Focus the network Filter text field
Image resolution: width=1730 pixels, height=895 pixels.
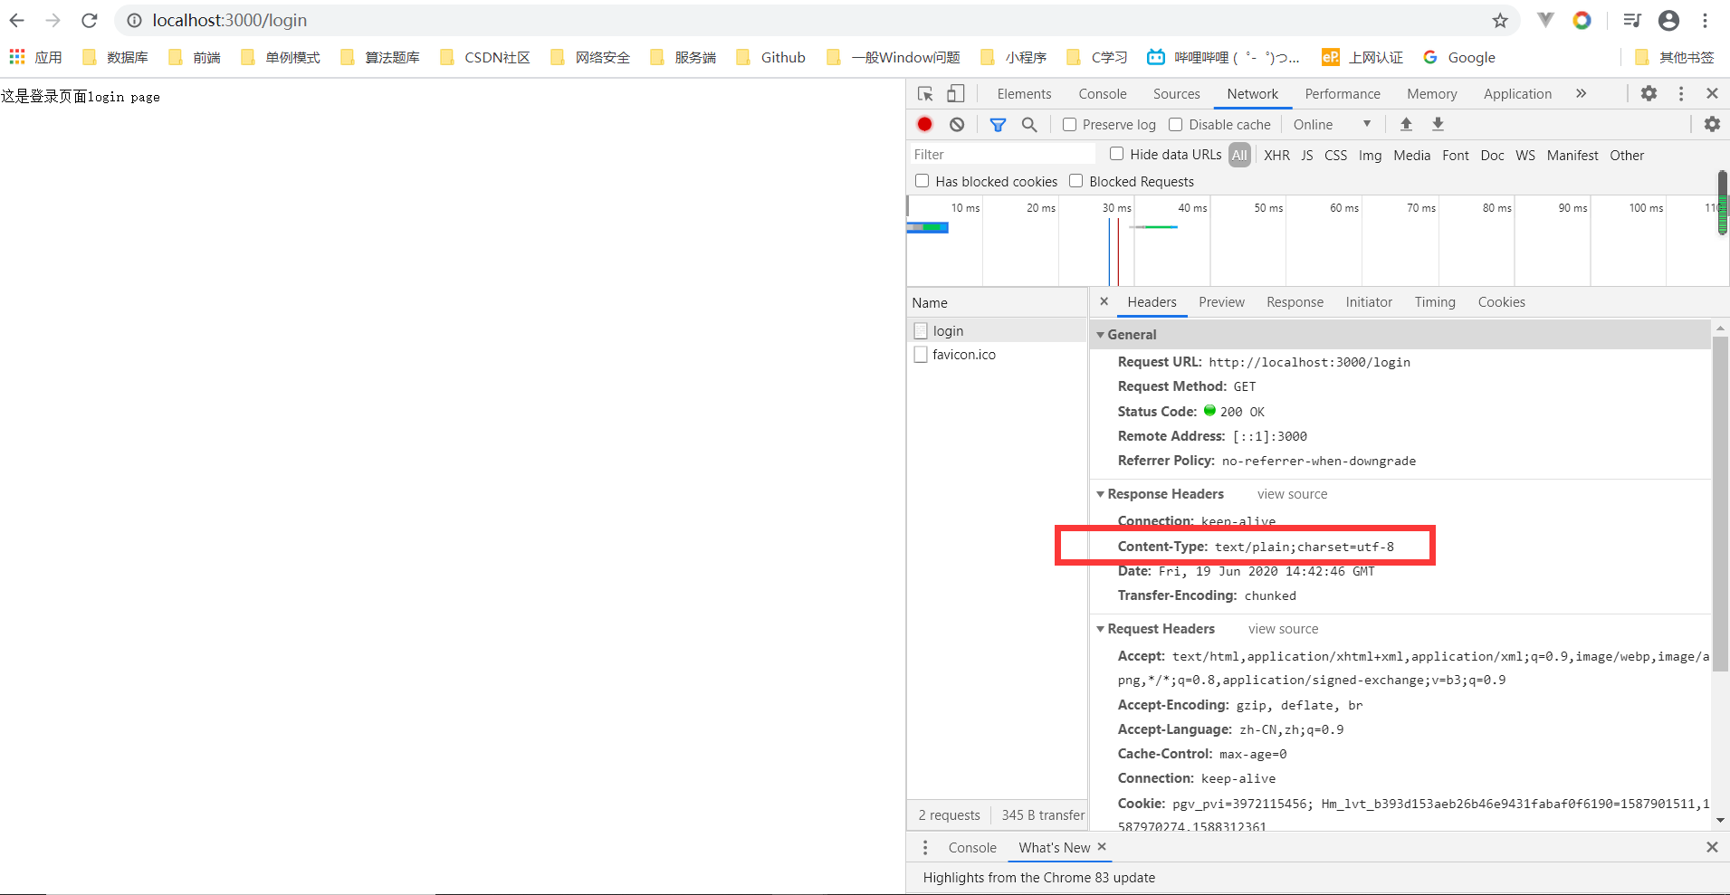click(1001, 155)
